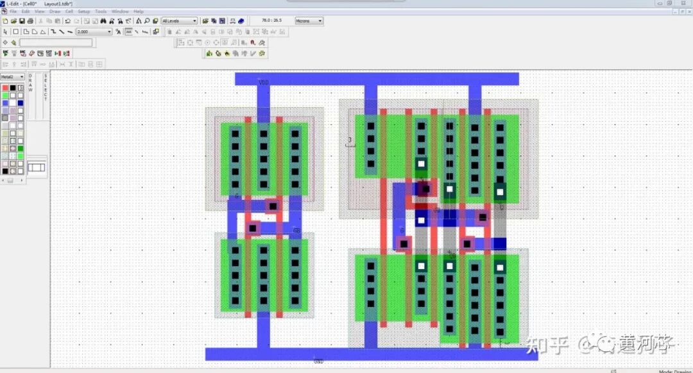Viewport: 693px width, 373px height.
Task: Click the first green icon in bottom-right toolbar
Action: click(209, 53)
